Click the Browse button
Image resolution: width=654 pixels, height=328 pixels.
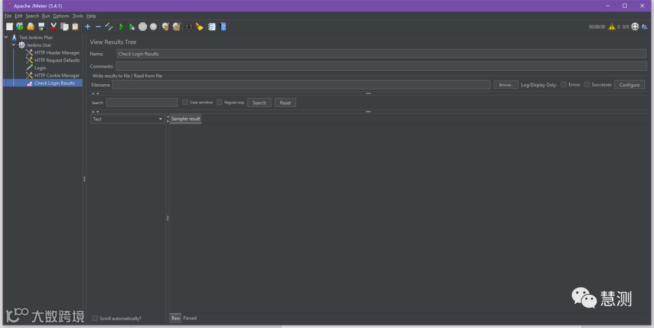coord(506,85)
